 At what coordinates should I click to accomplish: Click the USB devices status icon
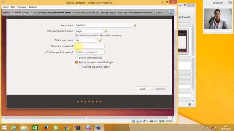click(x=141, y=121)
